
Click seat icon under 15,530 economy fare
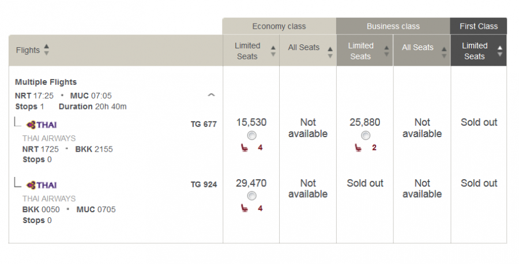pyautogui.click(x=245, y=148)
